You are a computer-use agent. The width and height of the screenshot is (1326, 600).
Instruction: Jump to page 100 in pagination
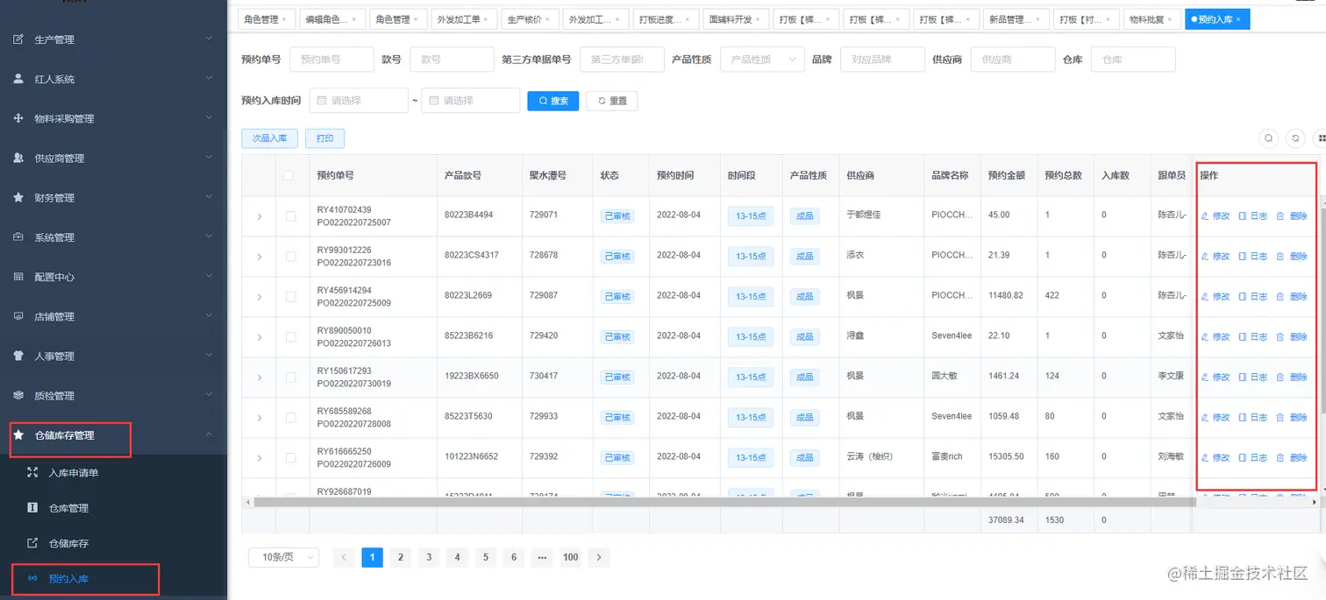tap(571, 557)
